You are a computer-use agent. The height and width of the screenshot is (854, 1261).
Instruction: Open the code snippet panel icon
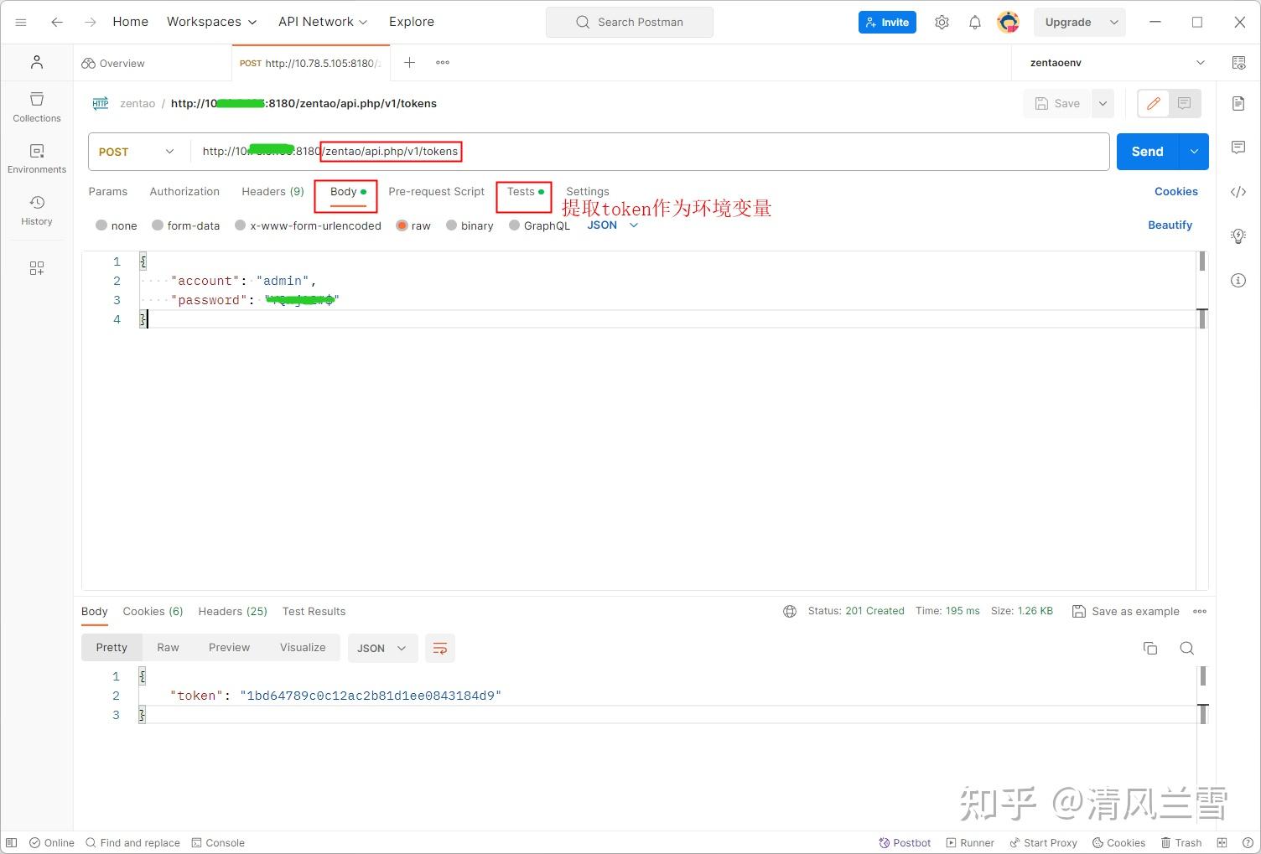(1238, 192)
